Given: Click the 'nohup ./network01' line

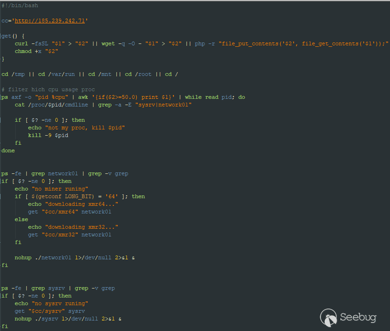Looking at the screenshot, I should click(x=75, y=258).
